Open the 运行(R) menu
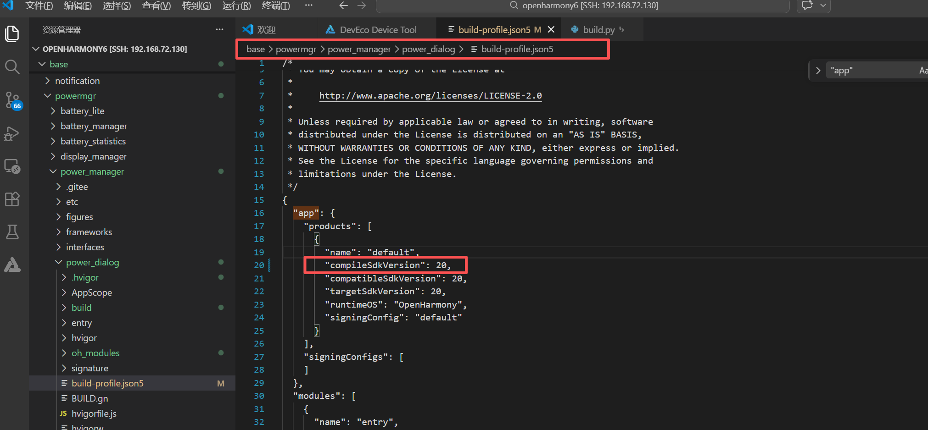 pyautogui.click(x=236, y=6)
